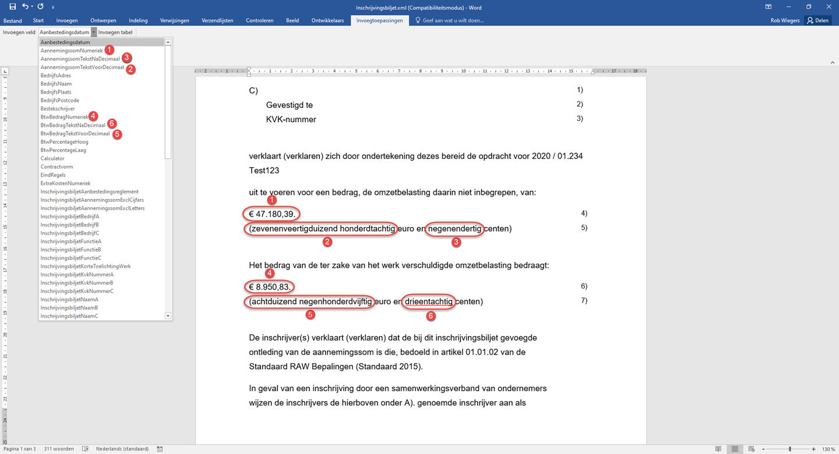
Task: Collapse the ribbon with the chevron
Action: (x=831, y=62)
